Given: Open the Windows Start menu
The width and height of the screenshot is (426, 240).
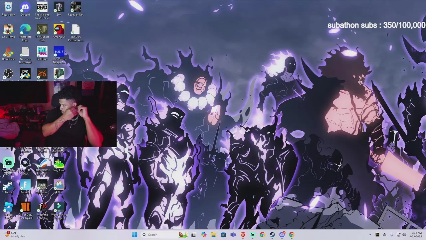Looking at the screenshot, I should tap(134, 235).
